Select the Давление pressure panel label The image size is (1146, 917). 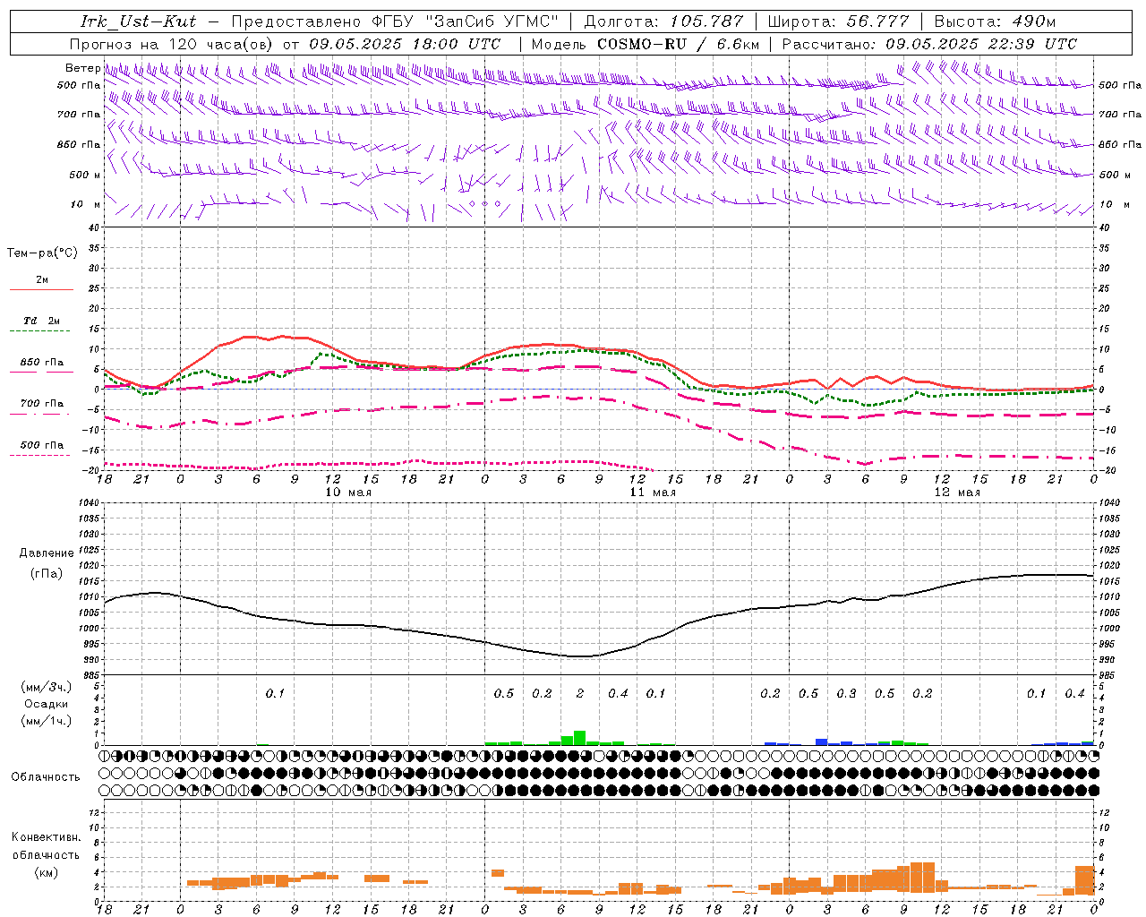(x=47, y=553)
